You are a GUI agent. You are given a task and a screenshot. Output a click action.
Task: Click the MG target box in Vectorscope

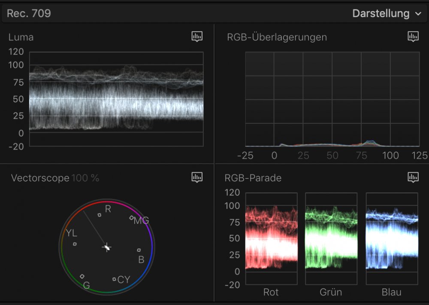point(131,218)
